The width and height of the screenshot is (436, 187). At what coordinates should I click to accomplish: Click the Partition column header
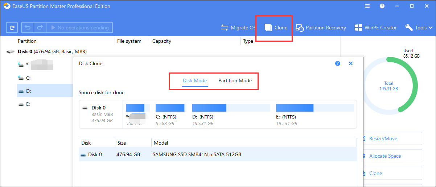(27, 41)
